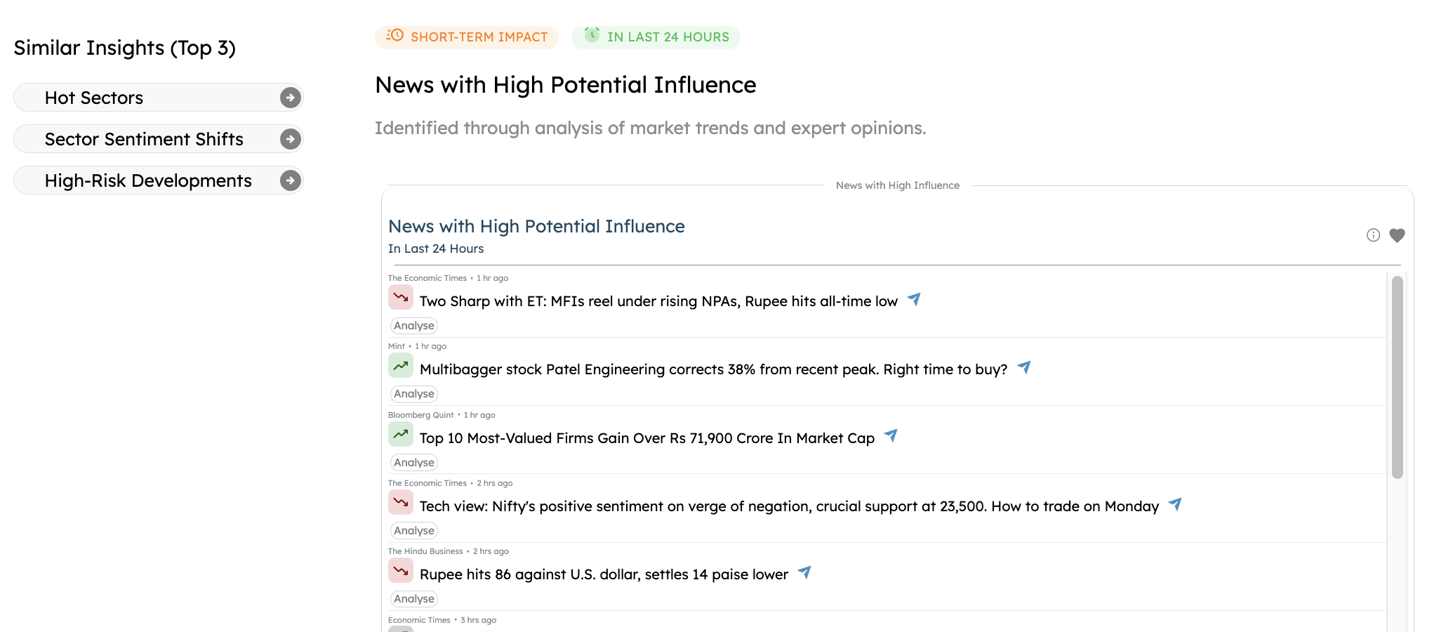Click the heart favorite icon
The width and height of the screenshot is (1446, 632).
[x=1397, y=235]
